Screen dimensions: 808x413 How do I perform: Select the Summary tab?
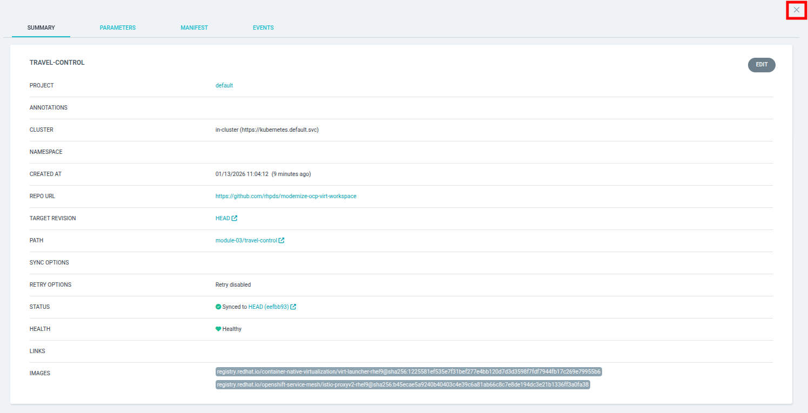click(41, 28)
